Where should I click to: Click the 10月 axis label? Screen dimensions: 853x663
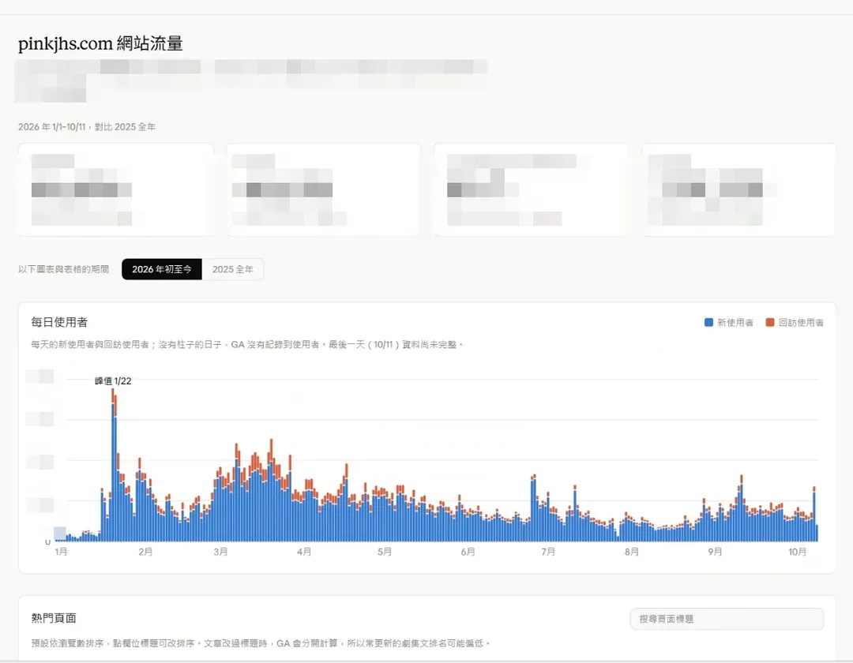point(798,552)
